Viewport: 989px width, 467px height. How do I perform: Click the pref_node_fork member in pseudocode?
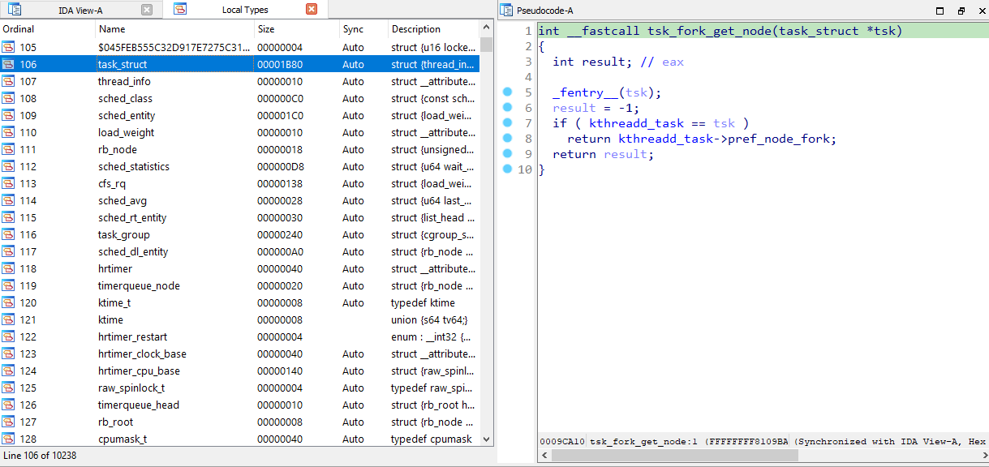[x=780, y=139]
